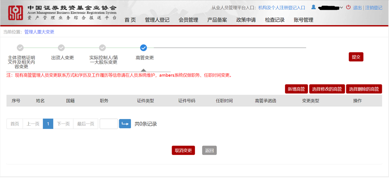The height and width of the screenshot is (189, 389).
Task: Click the 任职时间 column header
Action: coord(224,101)
